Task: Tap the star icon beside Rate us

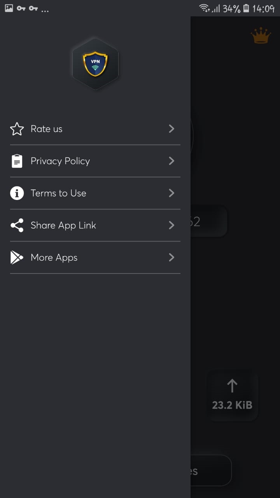Action: (17, 129)
